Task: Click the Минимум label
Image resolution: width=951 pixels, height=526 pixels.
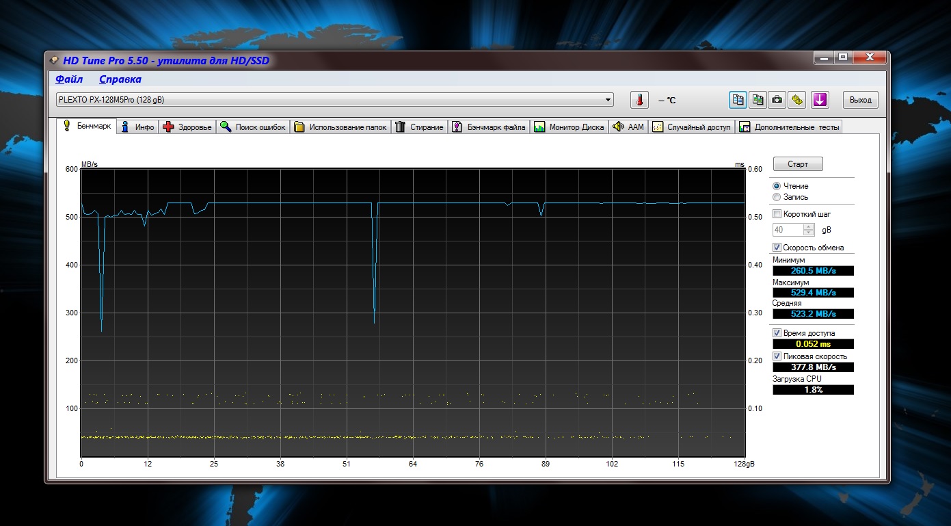Action: click(x=789, y=260)
